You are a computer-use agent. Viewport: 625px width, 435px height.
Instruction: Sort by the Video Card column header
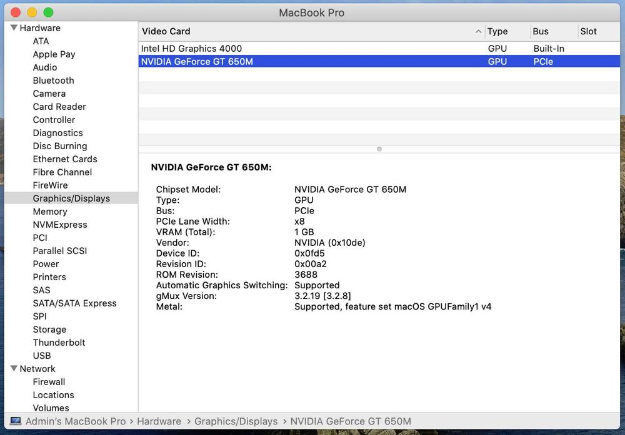pyautogui.click(x=312, y=31)
